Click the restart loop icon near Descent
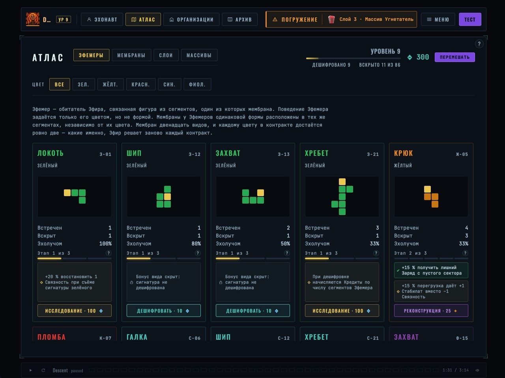This screenshot has height=378, width=505. pyautogui.click(x=43, y=370)
